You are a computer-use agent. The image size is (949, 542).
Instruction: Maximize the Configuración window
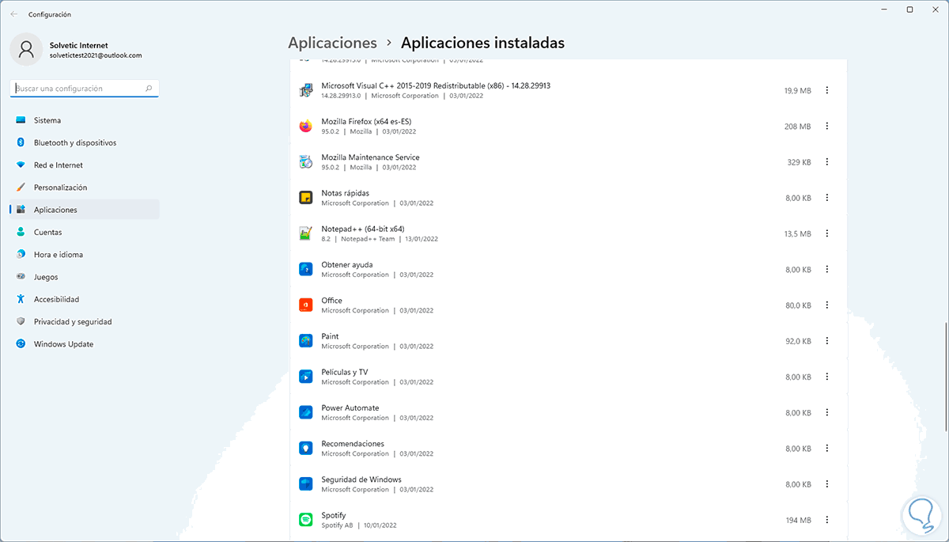[909, 9]
